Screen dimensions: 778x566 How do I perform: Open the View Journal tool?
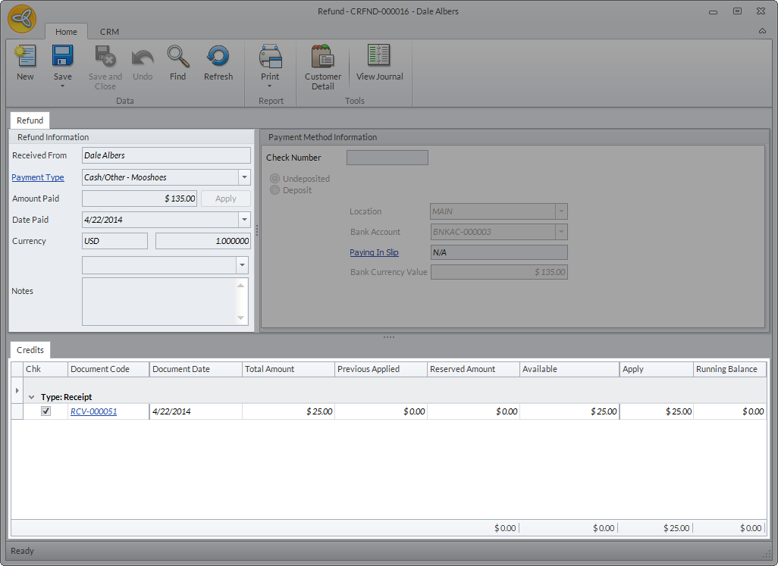(x=379, y=57)
